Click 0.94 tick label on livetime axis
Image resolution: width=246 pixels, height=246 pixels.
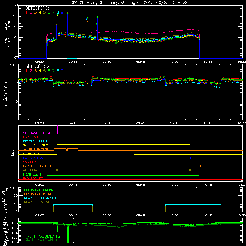[14, 233]
